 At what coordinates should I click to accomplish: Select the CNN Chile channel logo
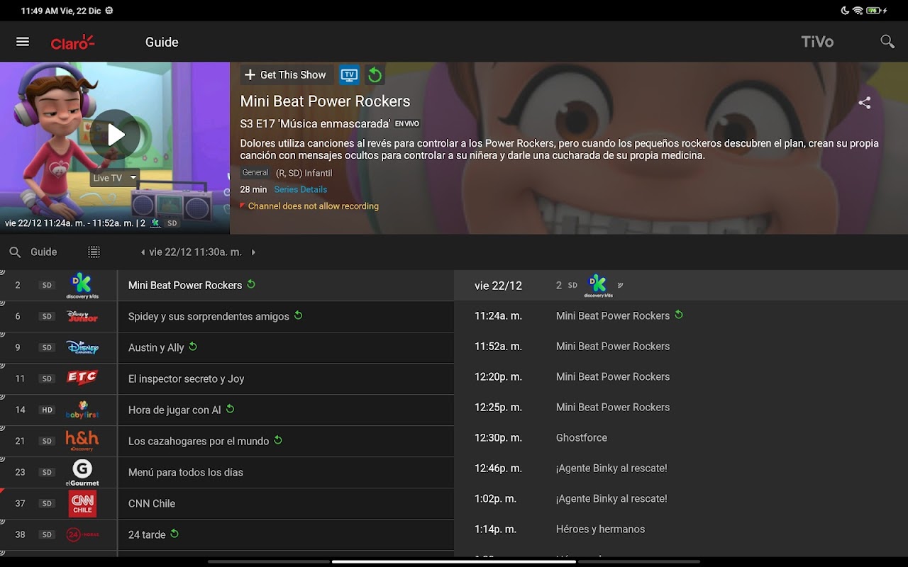82,503
